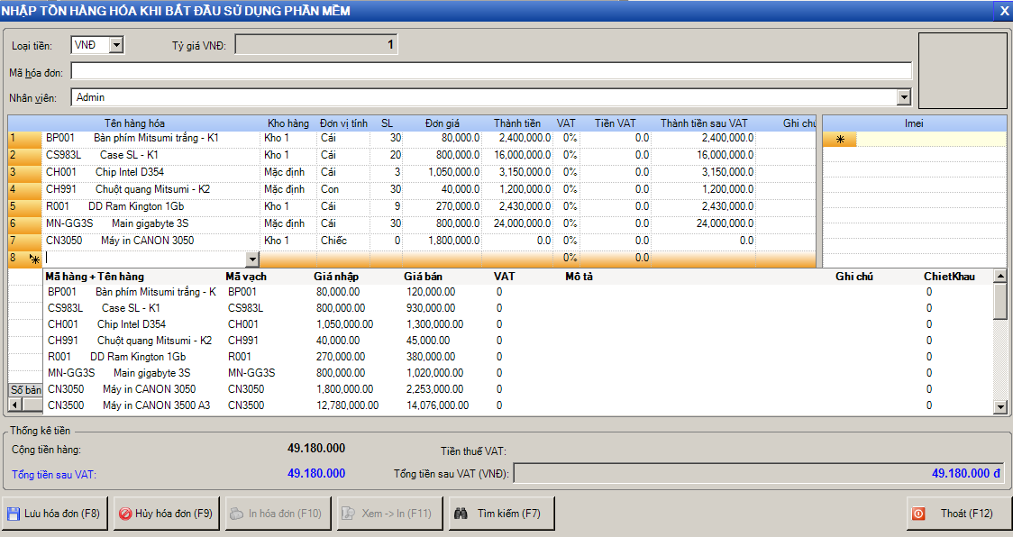The image size is (1013, 537).
Task: Click the Thoát (F12) button
Action: point(959,514)
